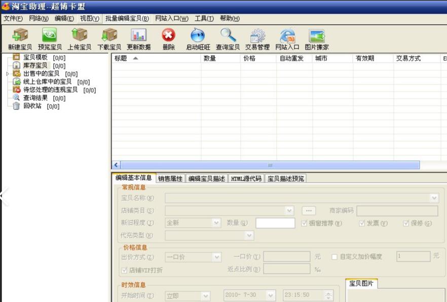Open the 宝贝名称 dropdown arrow
This screenshot has height=302, width=447.
coord(434,198)
